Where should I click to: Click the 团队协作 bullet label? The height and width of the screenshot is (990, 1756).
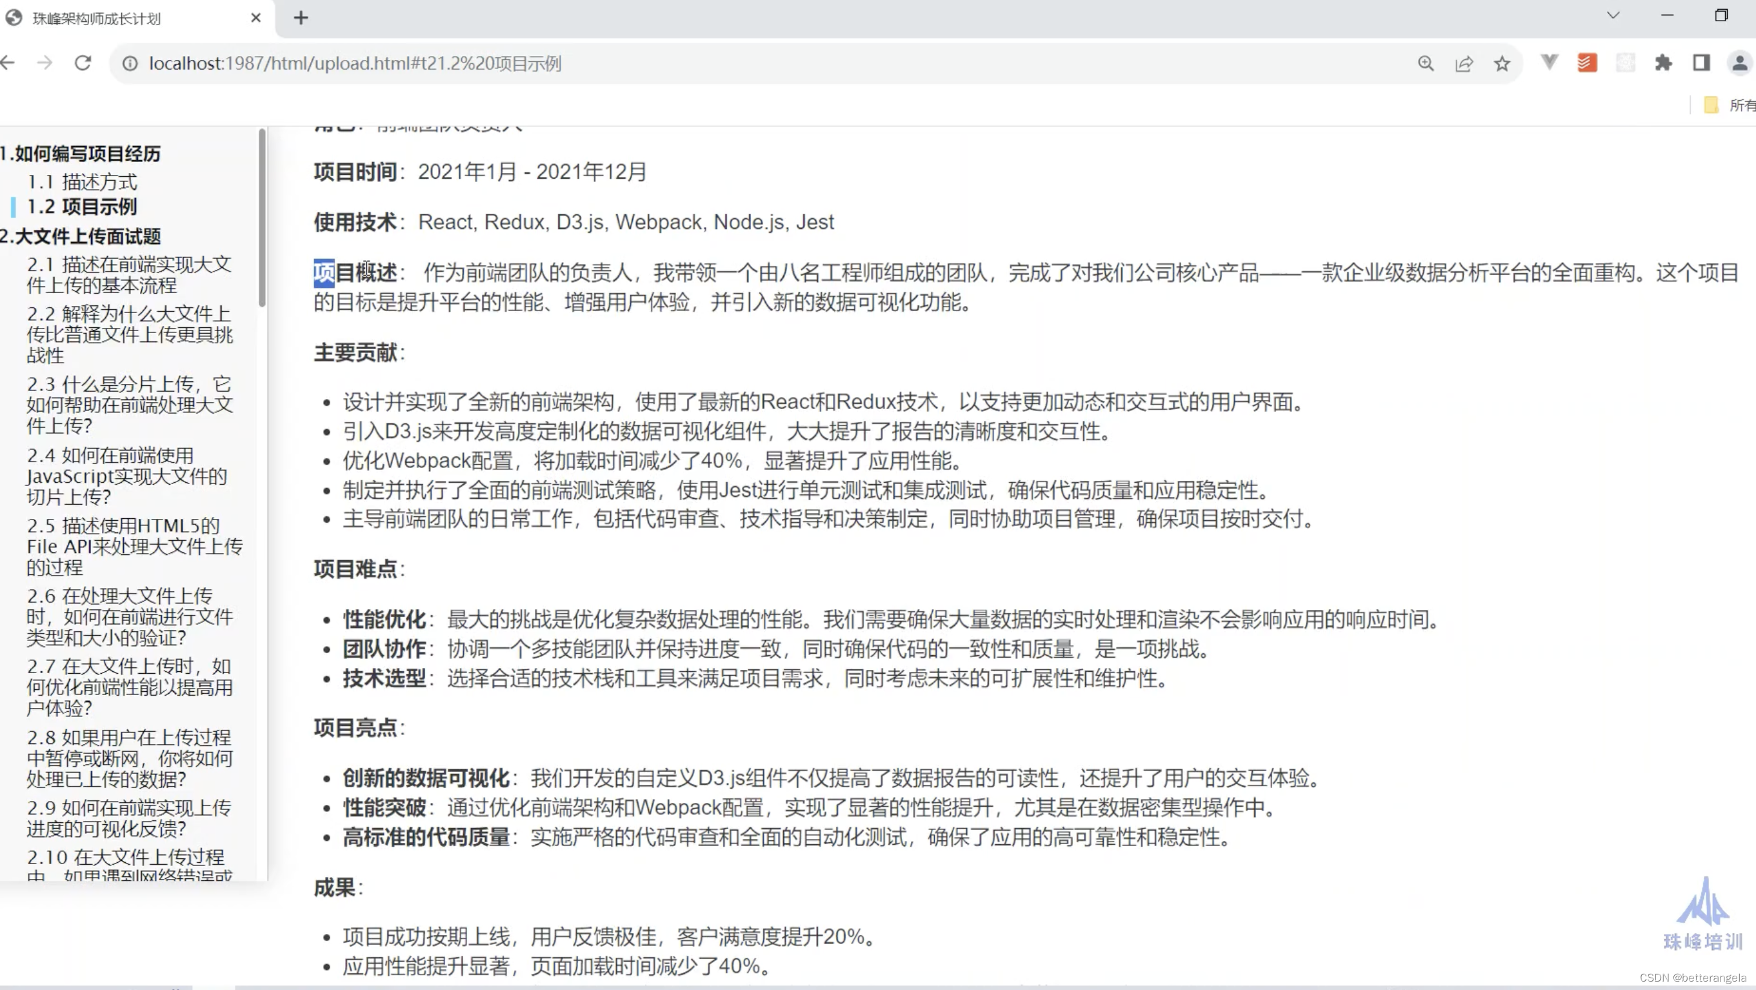tap(384, 649)
